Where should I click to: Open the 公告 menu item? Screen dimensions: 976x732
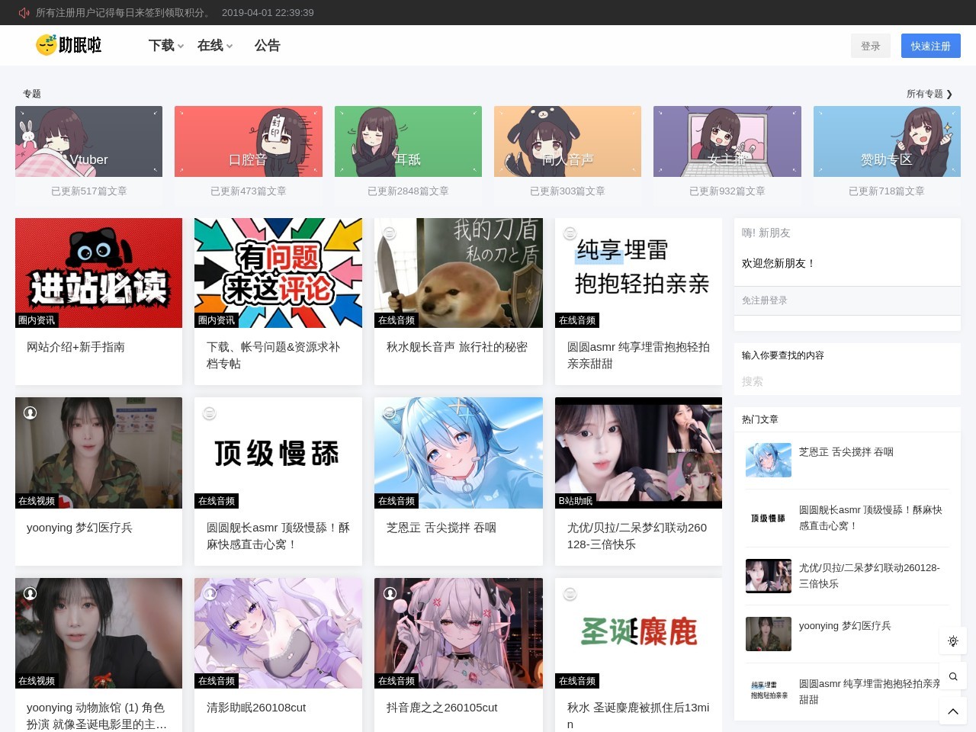[267, 46]
